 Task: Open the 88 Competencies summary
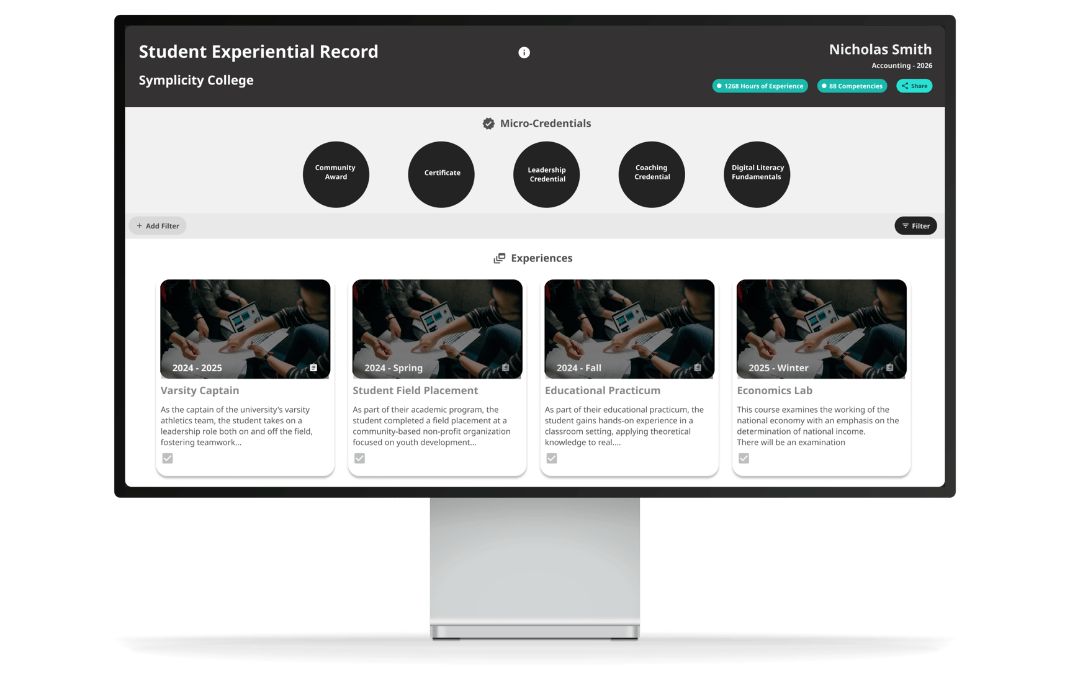coord(852,86)
